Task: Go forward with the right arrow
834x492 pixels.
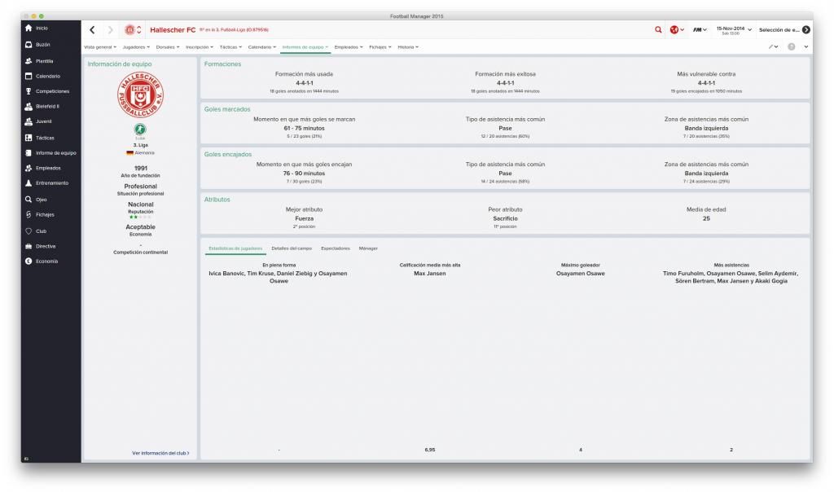Action: point(110,30)
